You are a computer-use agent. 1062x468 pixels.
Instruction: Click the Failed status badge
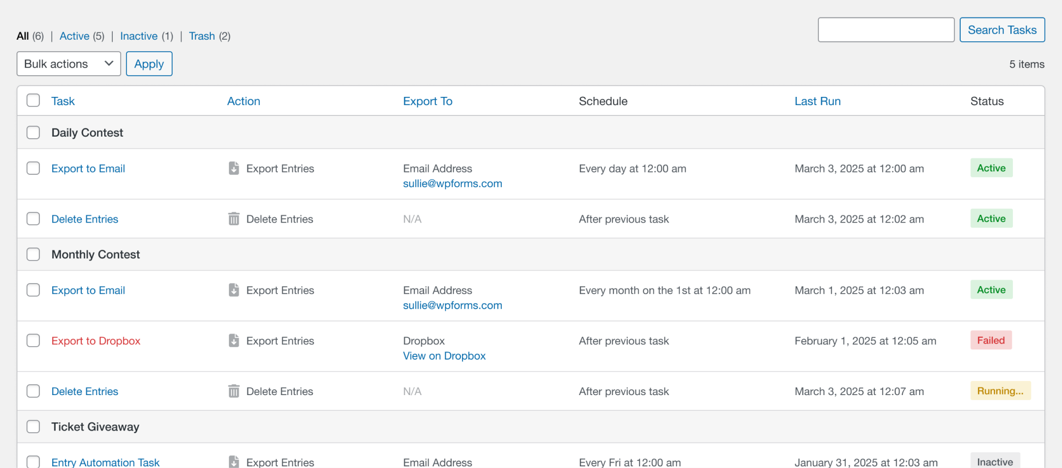(991, 341)
